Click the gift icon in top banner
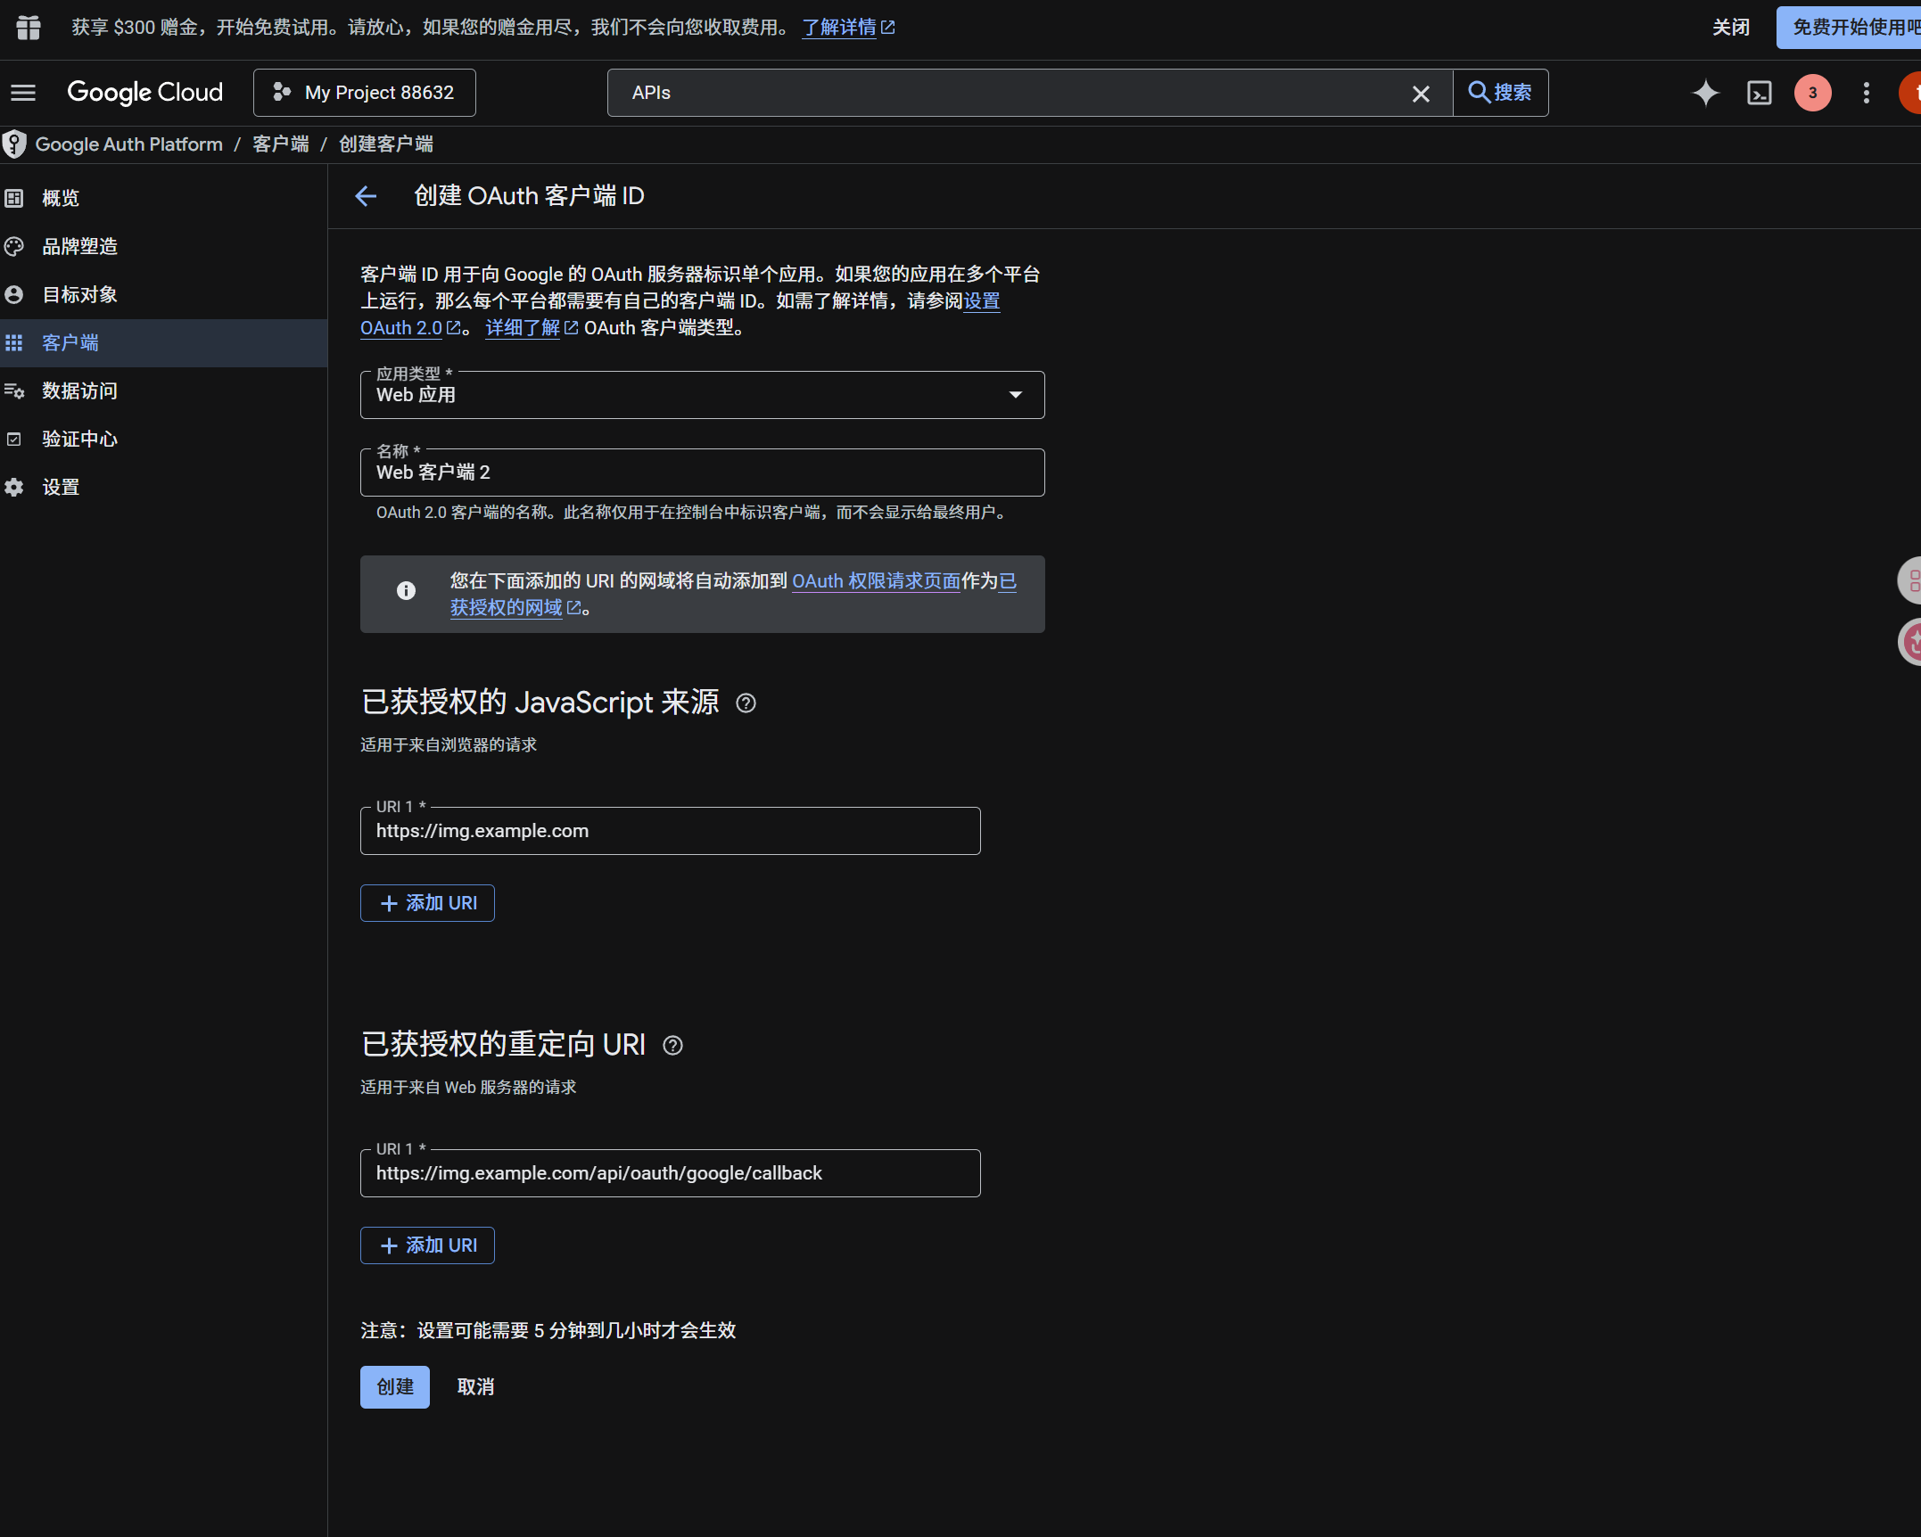 tap(28, 28)
